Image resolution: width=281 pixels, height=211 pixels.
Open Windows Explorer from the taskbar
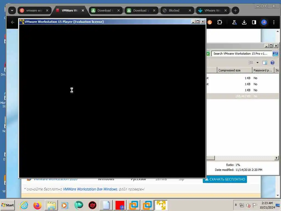pyautogui.click(x=51, y=205)
